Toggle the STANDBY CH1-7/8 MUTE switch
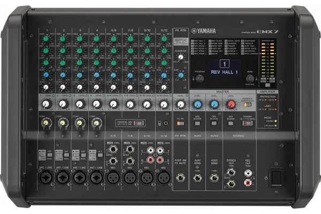The image size is (321, 214). pos(247,123)
